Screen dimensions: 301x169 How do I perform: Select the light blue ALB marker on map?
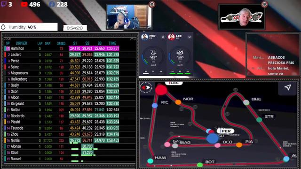point(286,159)
